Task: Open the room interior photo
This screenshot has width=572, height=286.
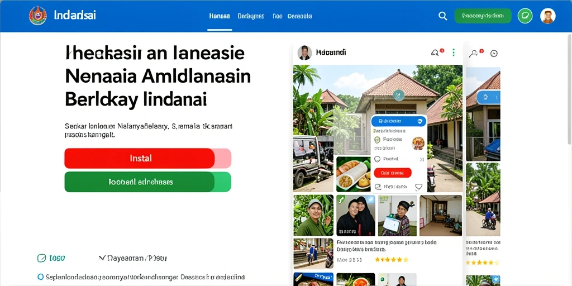Action: point(441,215)
